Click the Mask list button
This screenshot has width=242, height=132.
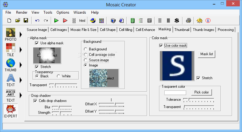(206, 54)
